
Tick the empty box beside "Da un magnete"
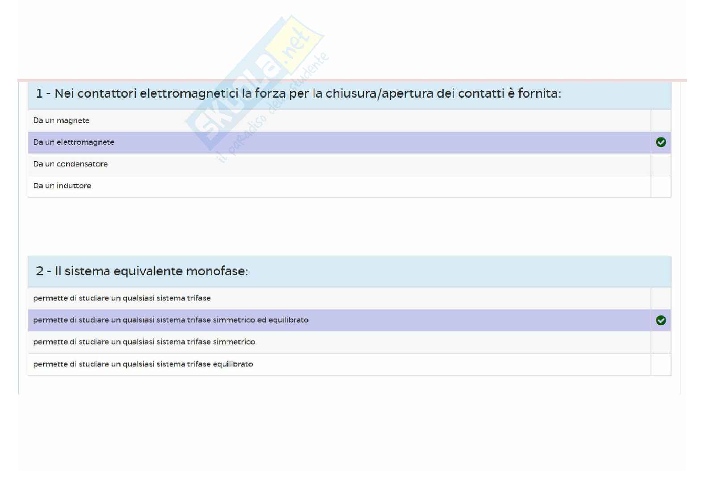(x=661, y=120)
